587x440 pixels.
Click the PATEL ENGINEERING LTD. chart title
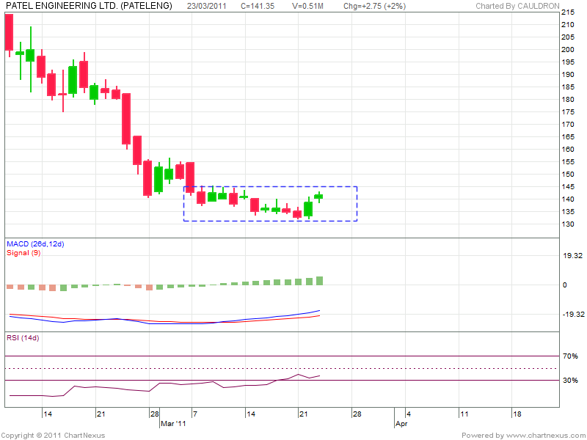(x=88, y=6)
